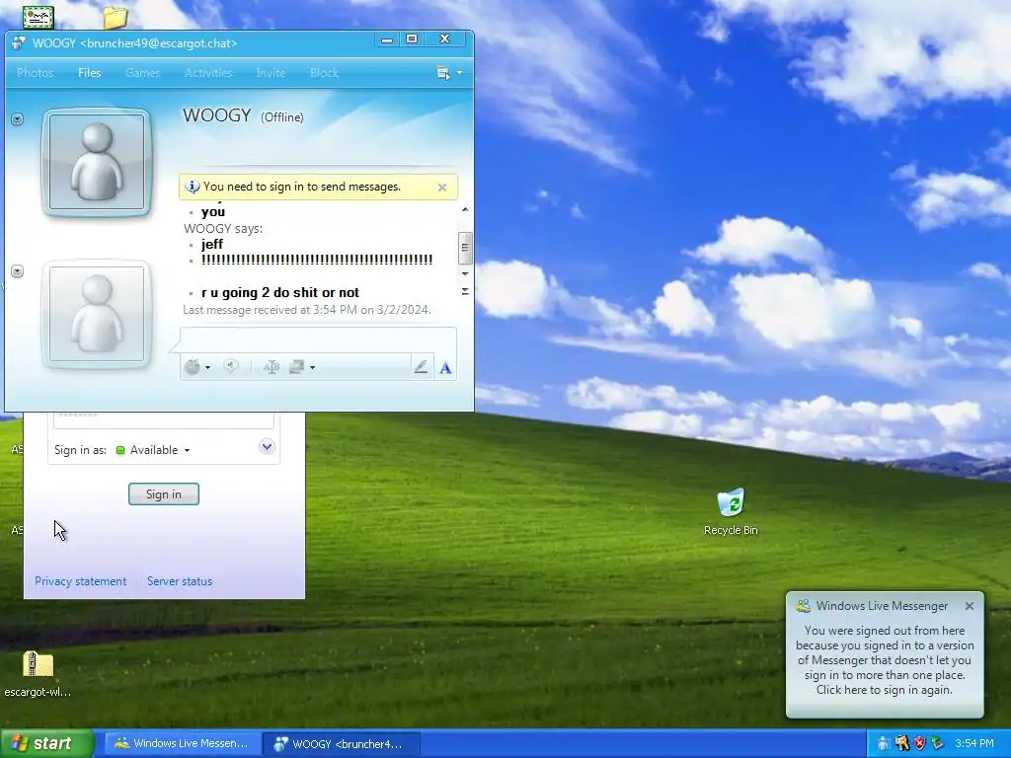The width and height of the screenshot is (1011, 758).
Task: Click the 'WOOGY says:' label
Action: point(223,229)
